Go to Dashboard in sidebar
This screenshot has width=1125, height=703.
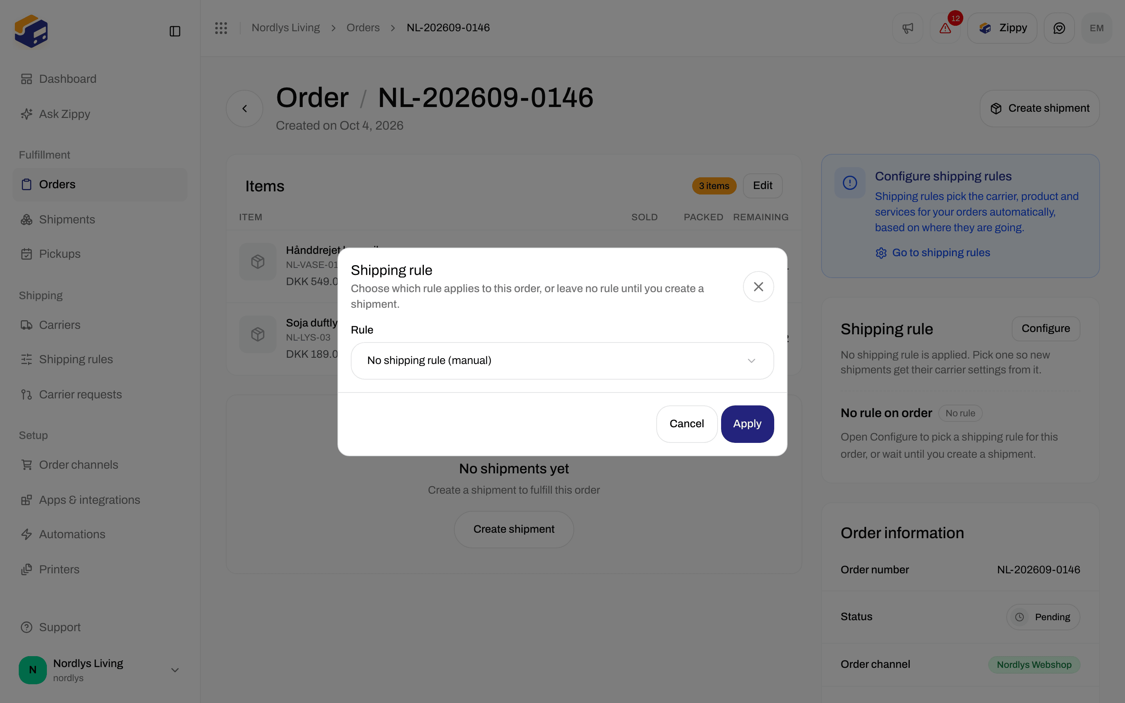click(x=100, y=79)
